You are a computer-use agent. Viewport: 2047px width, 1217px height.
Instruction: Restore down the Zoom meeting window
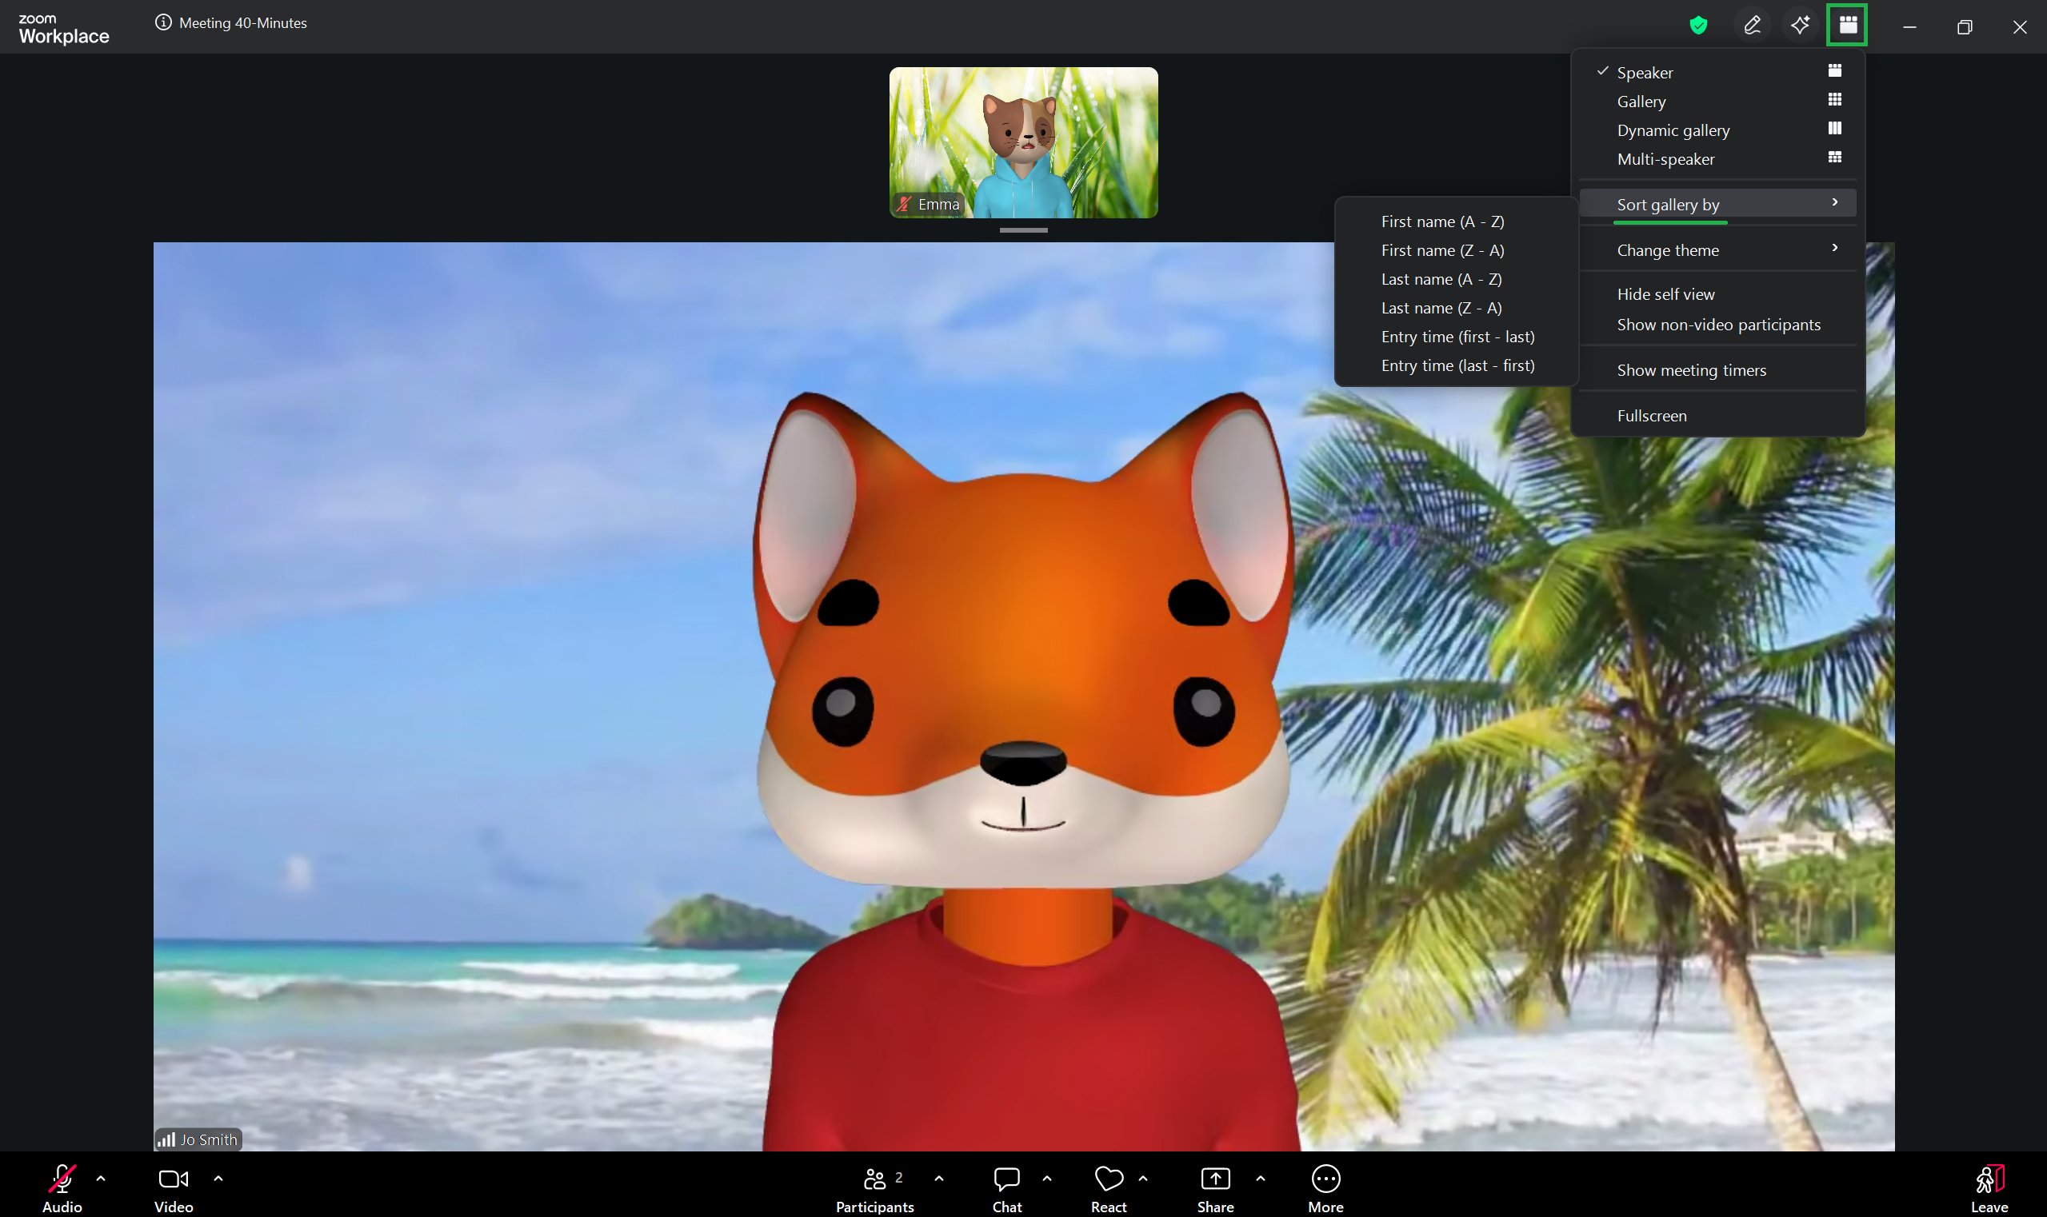click(1964, 27)
